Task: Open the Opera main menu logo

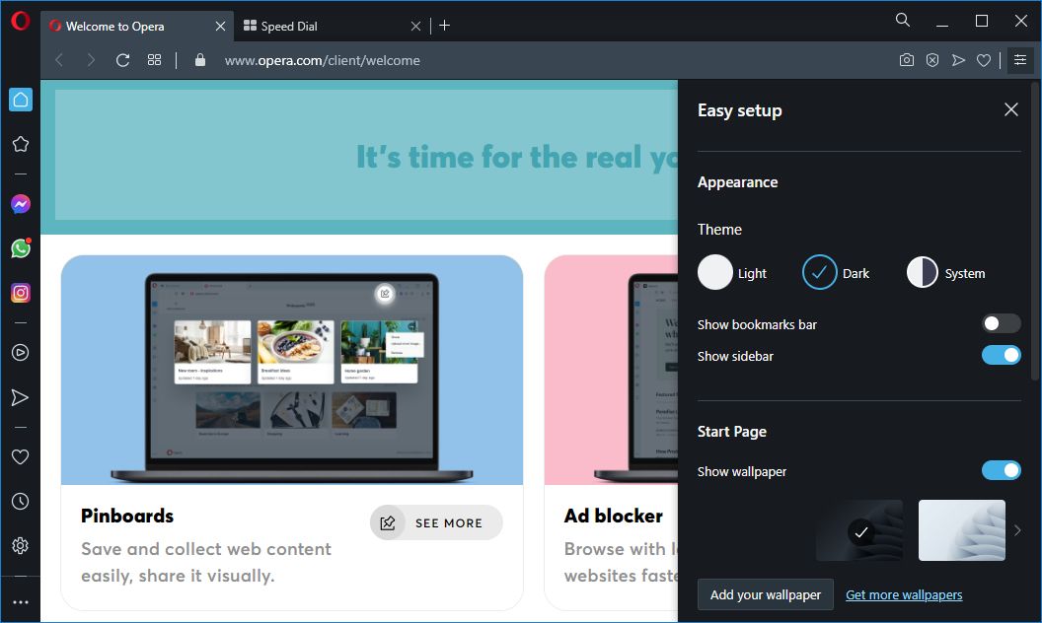Action: tap(21, 22)
